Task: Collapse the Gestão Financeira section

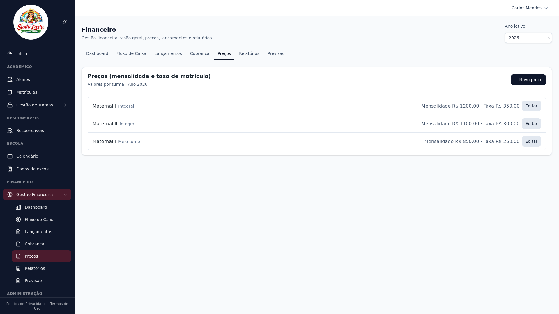Action: click(x=65, y=195)
